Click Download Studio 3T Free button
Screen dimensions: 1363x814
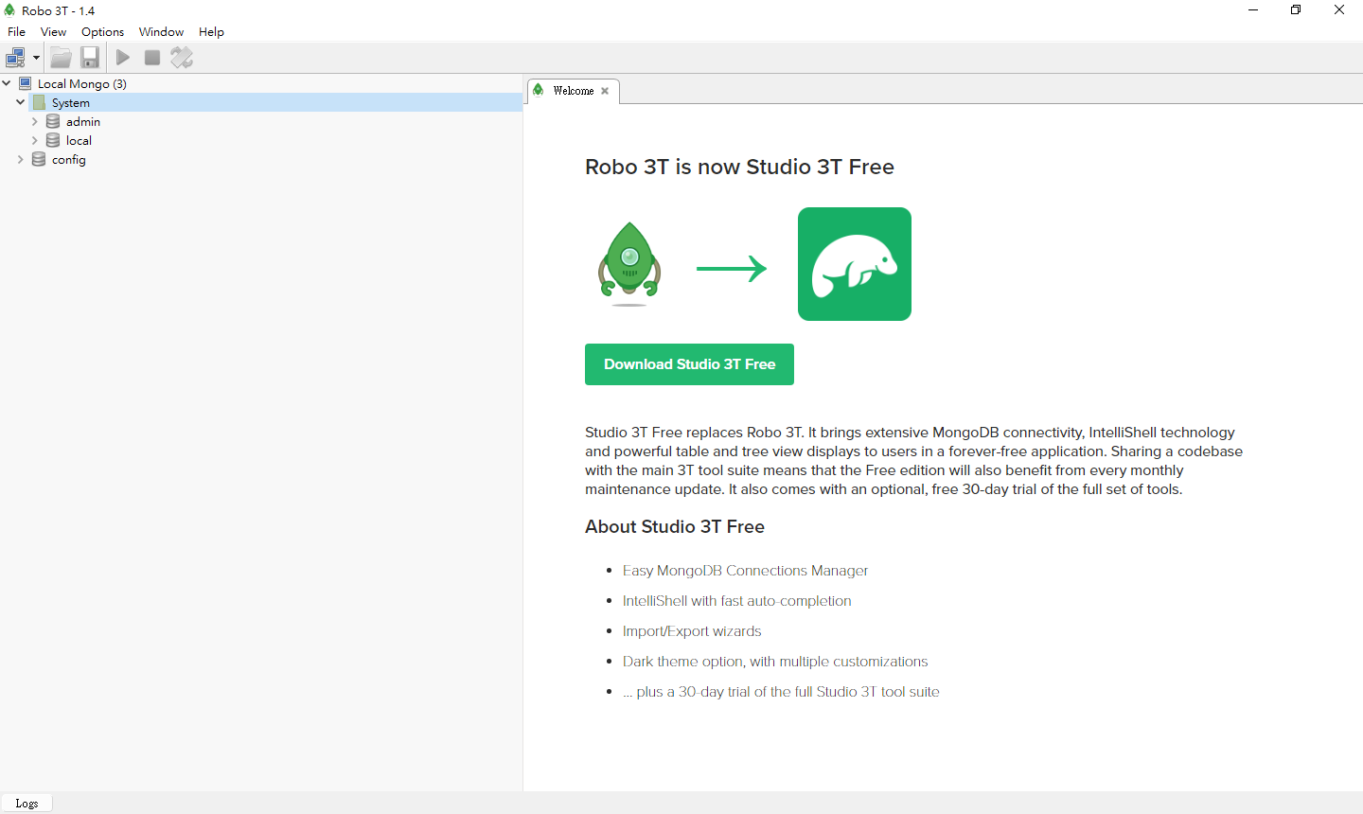point(689,364)
